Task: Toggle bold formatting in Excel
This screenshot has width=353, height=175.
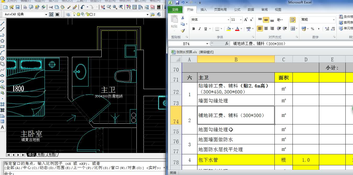Action: (194, 29)
